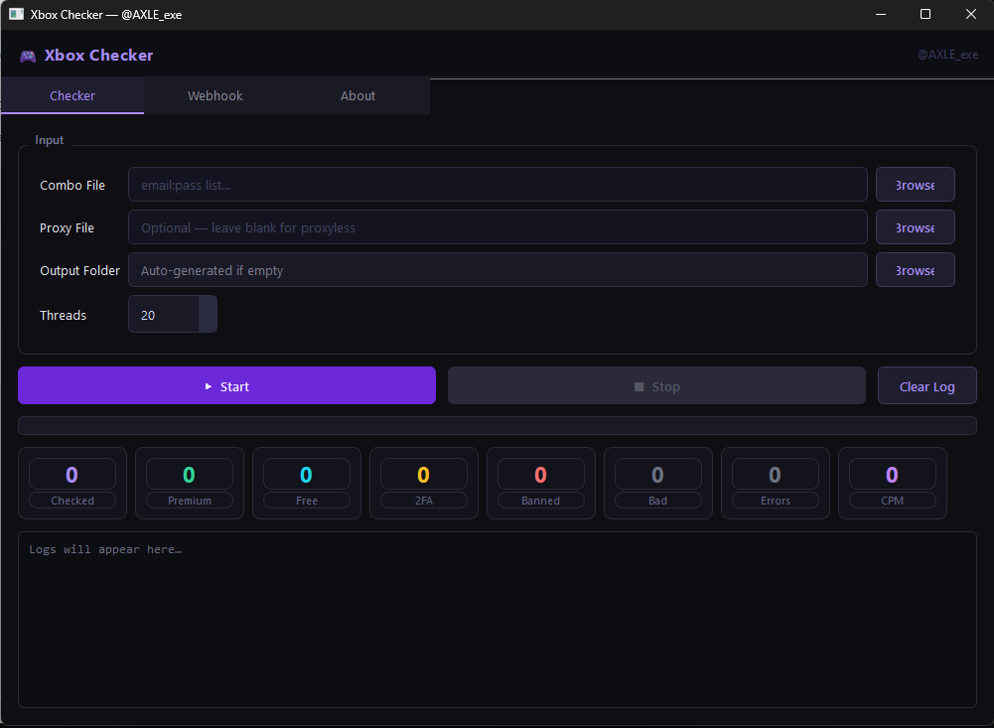Maximize the Xbox Checker window

coord(925,14)
